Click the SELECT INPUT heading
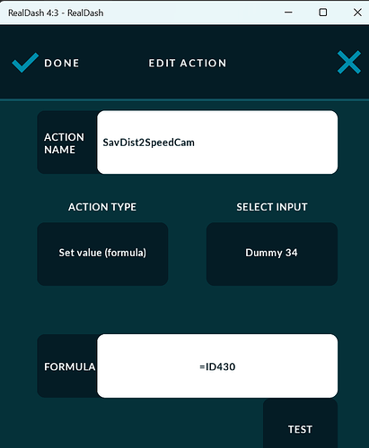 click(x=272, y=207)
